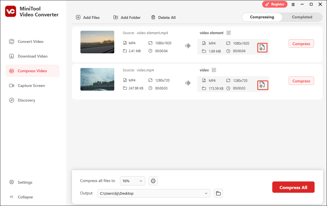Rename output 'video element' with edit icon
The height and width of the screenshot is (206, 327).
(229, 33)
